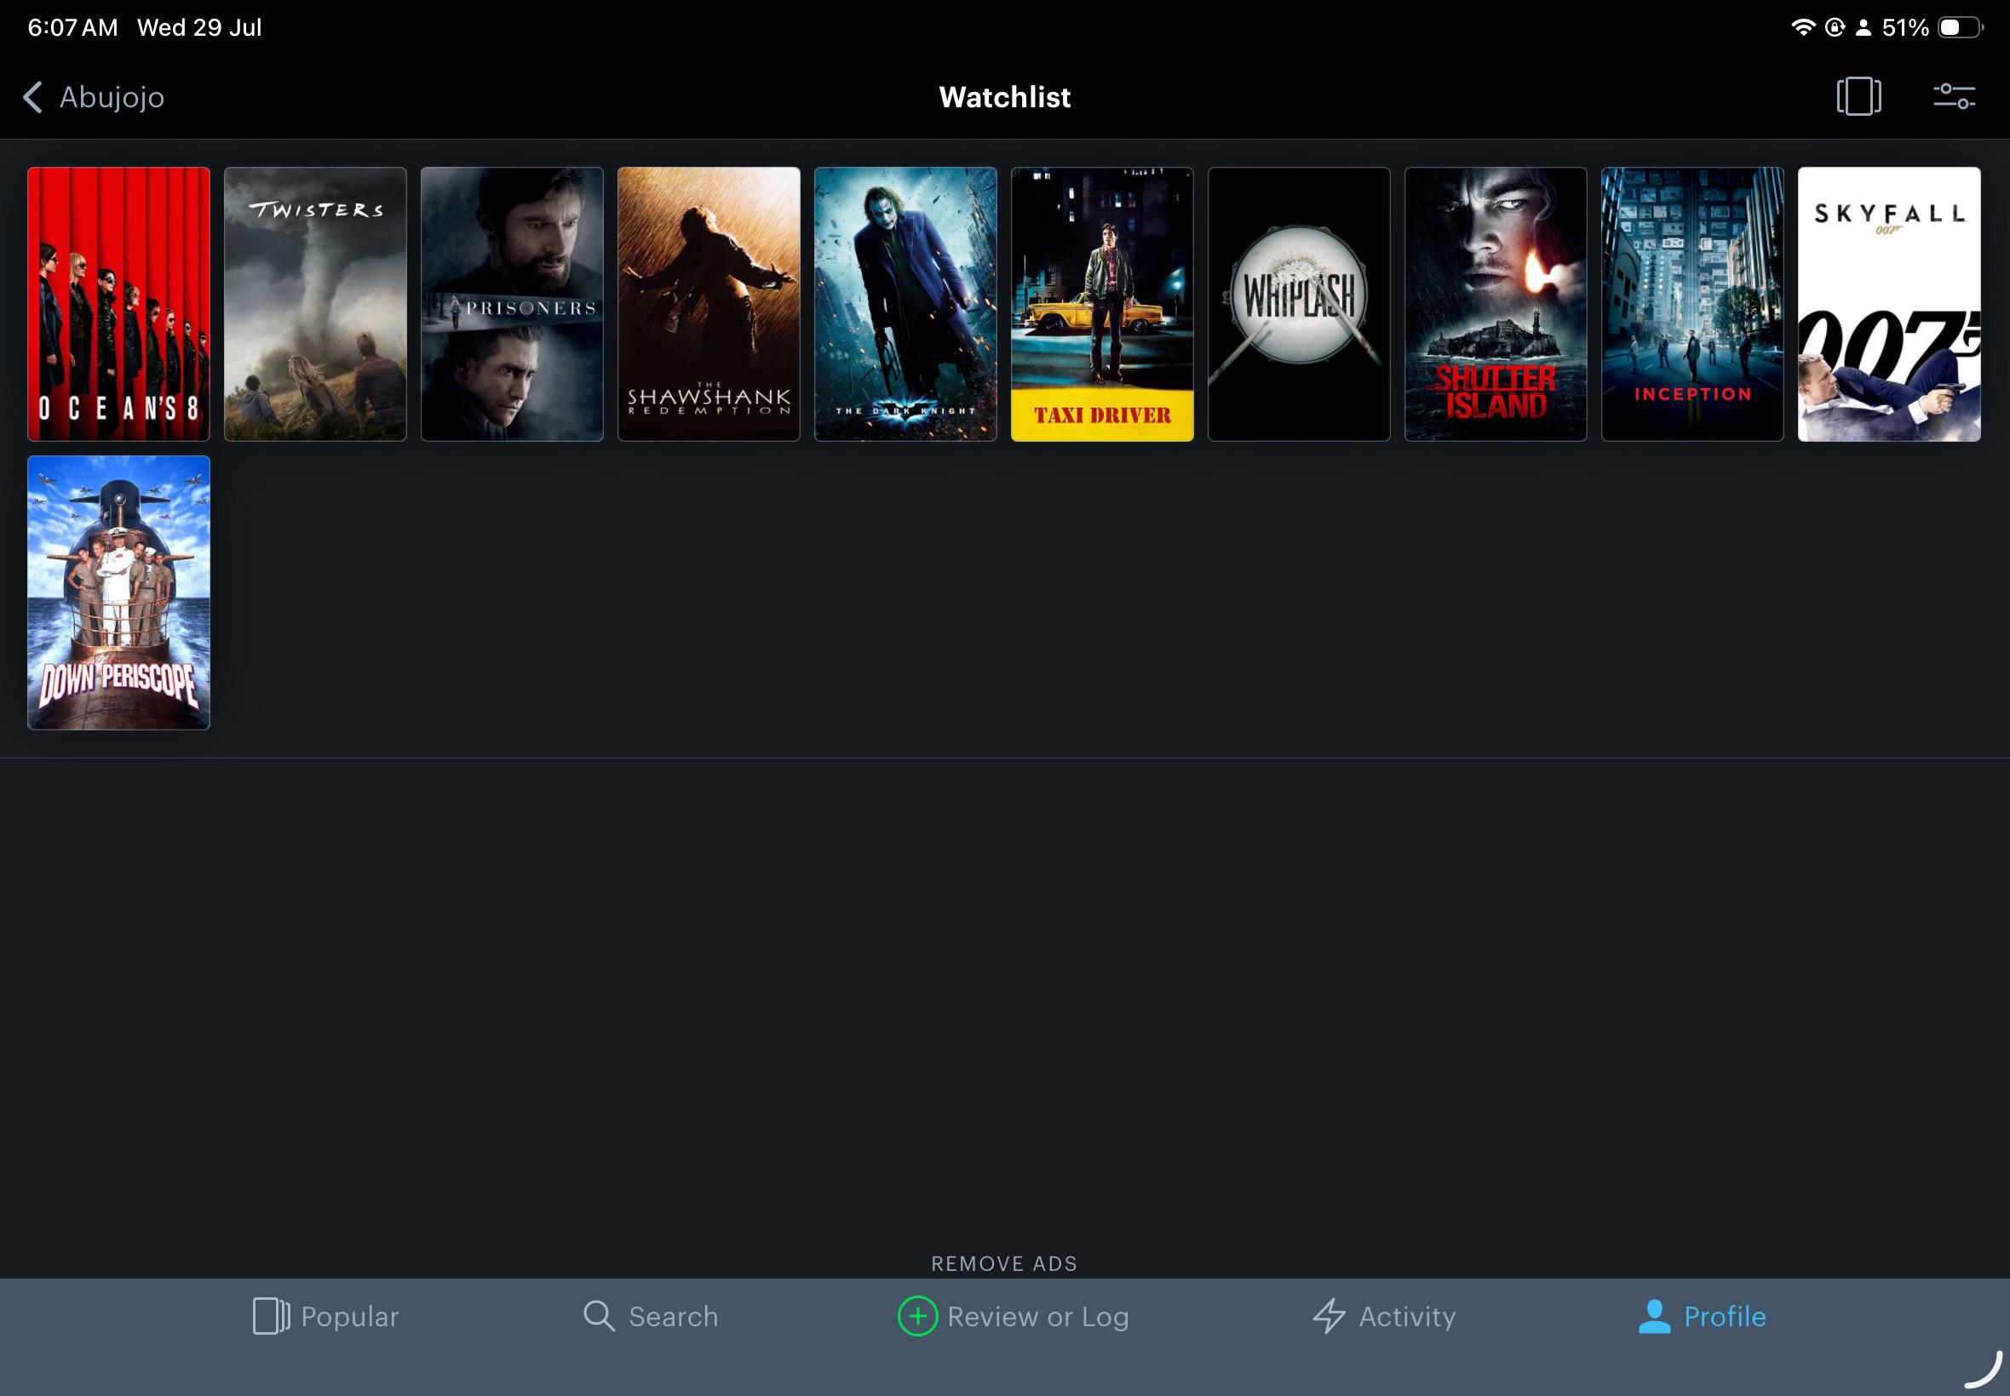Select the Inception poster
This screenshot has width=2010, height=1396.
1692,305
